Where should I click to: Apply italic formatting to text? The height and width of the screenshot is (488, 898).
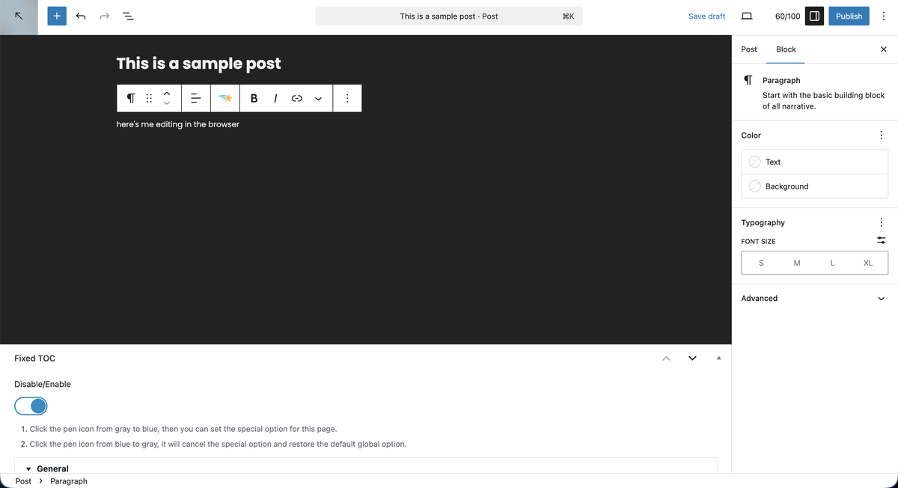pyautogui.click(x=275, y=98)
